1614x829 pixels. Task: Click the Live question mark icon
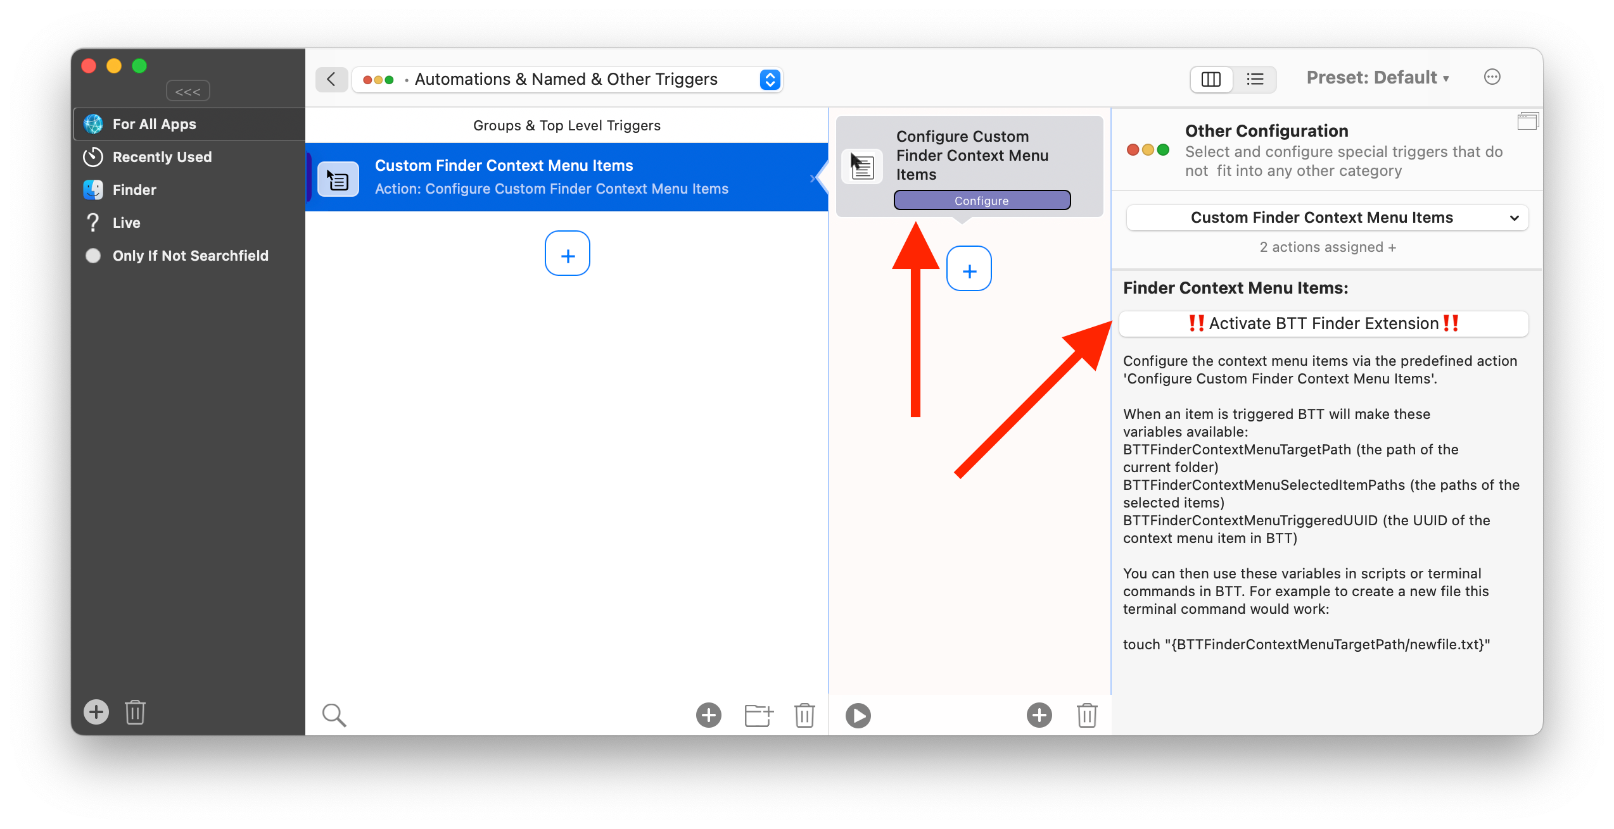pos(93,223)
